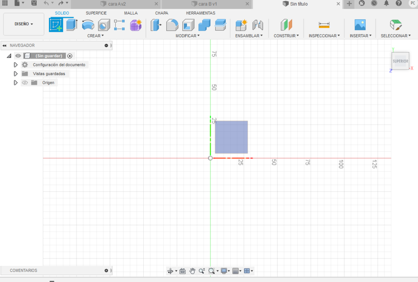
Task: Switch to the MALLA tab
Action: click(131, 13)
